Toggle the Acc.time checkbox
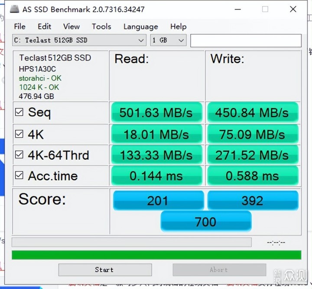The height and width of the screenshot is (289, 312). click(x=19, y=175)
